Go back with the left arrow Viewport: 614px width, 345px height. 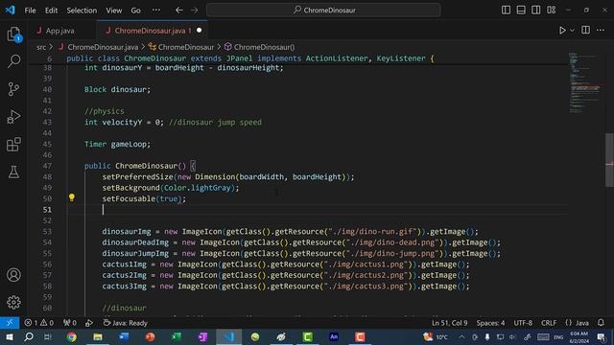(x=179, y=11)
